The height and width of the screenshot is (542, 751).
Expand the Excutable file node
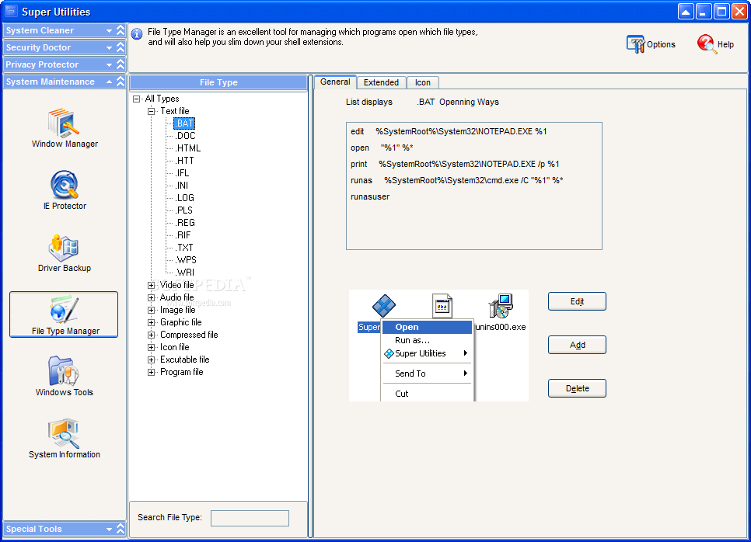152,360
